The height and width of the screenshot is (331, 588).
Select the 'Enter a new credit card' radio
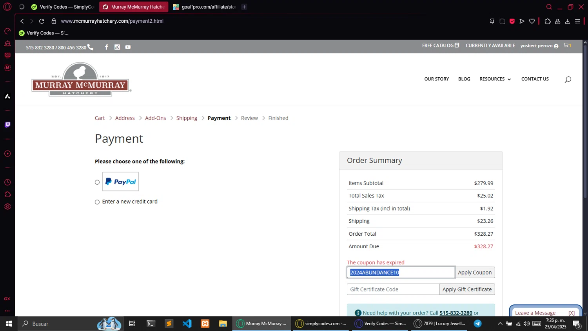tap(97, 202)
